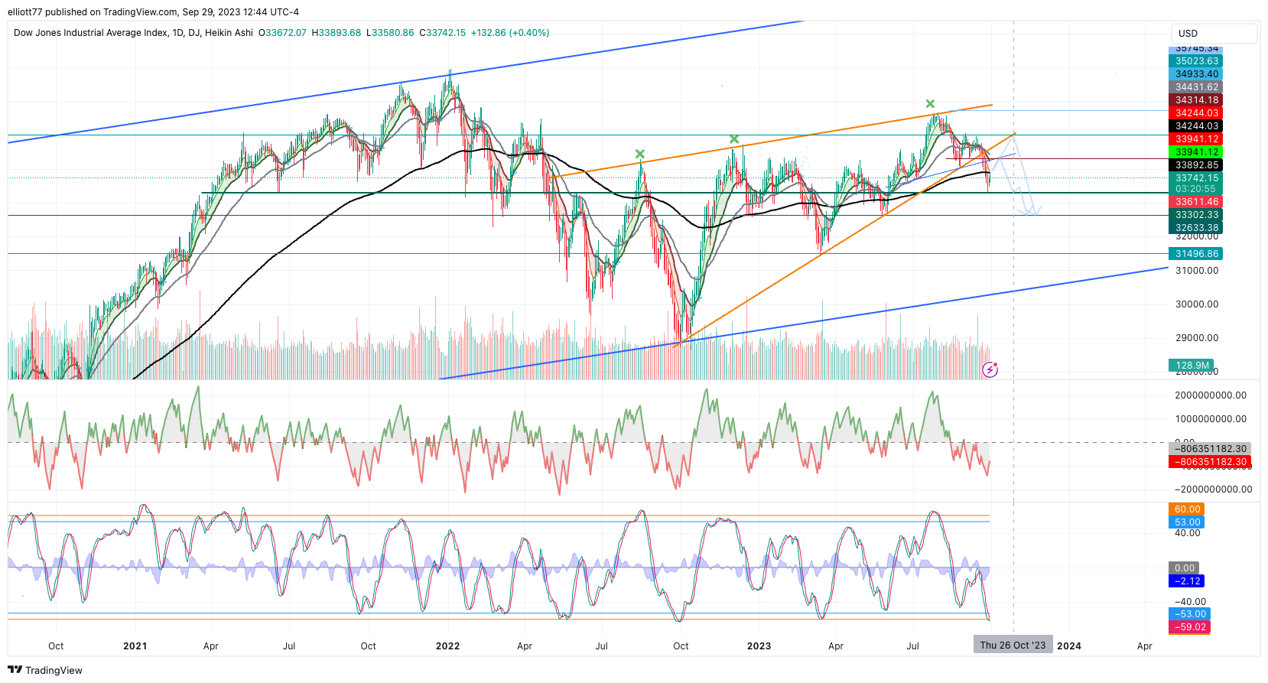
Task: Click the 2023 year label on time axis
Action: coord(759,646)
